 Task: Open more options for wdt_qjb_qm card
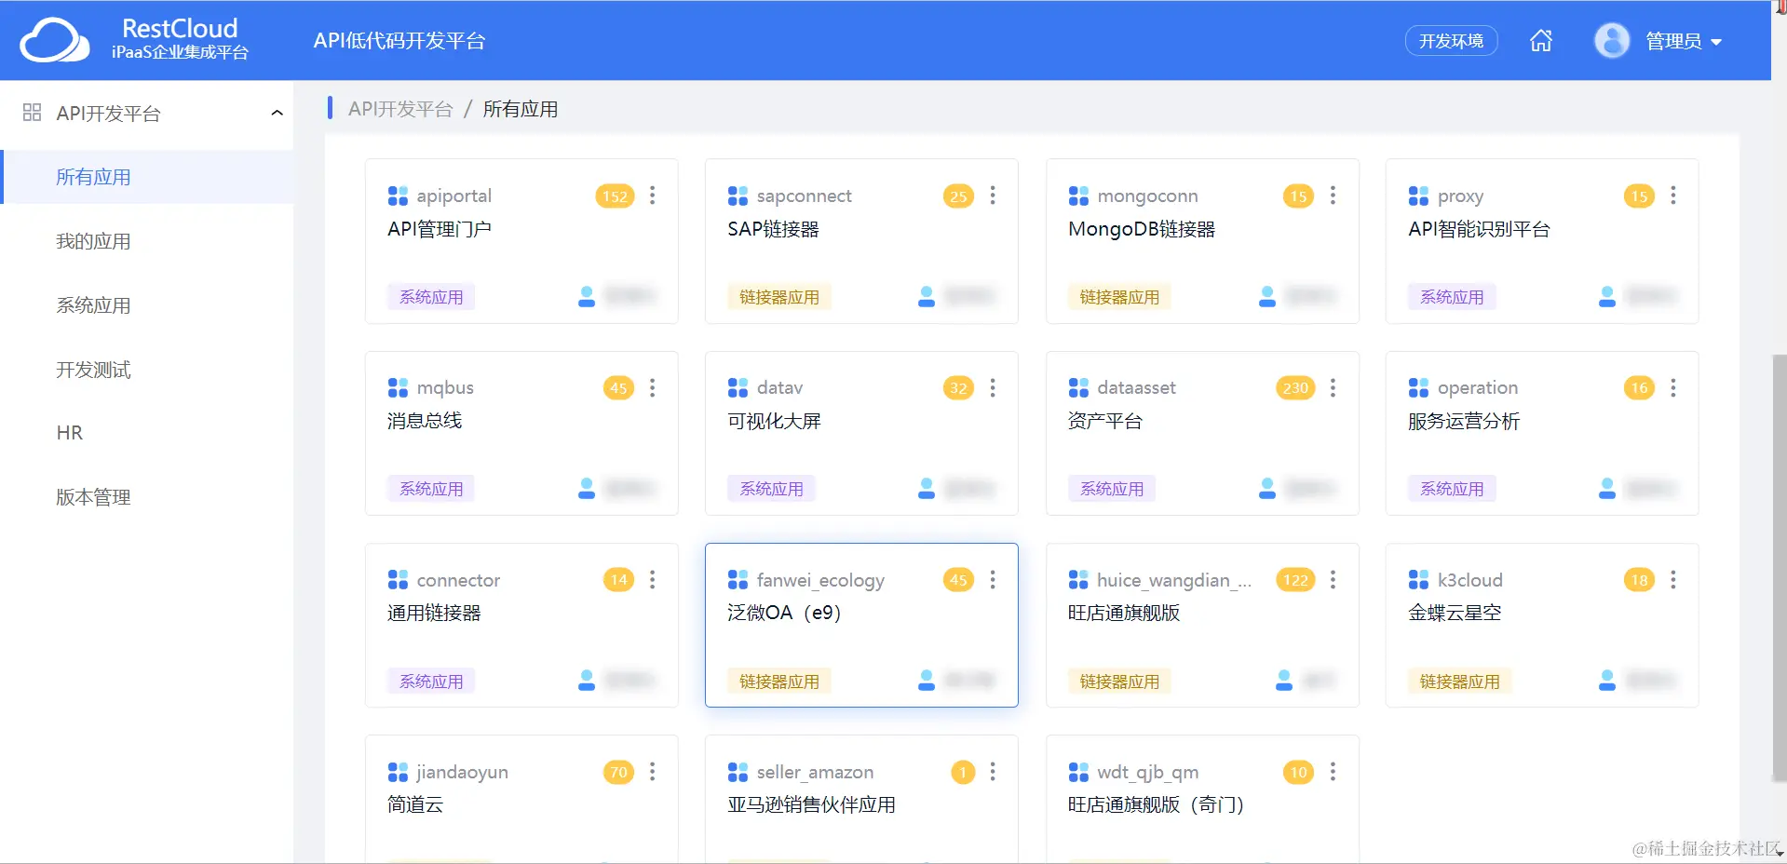click(x=1333, y=772)
